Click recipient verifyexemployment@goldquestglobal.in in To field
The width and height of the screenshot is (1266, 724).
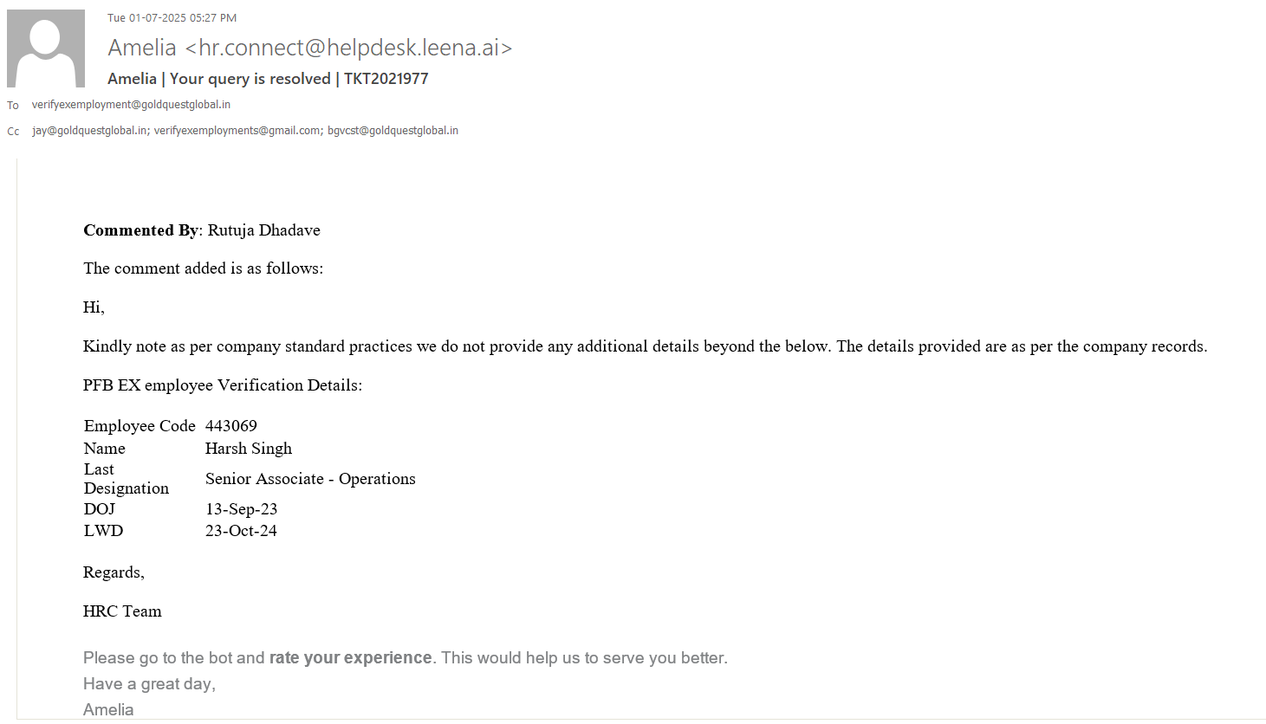coord(131,105)
